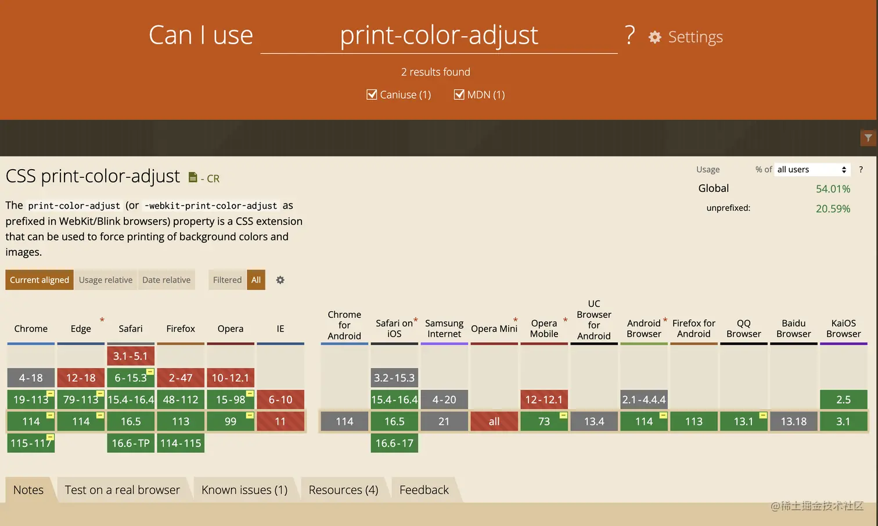878x526 pixels.
Task: Expand the Resources (4) section
Action: [x=343, y=490]
